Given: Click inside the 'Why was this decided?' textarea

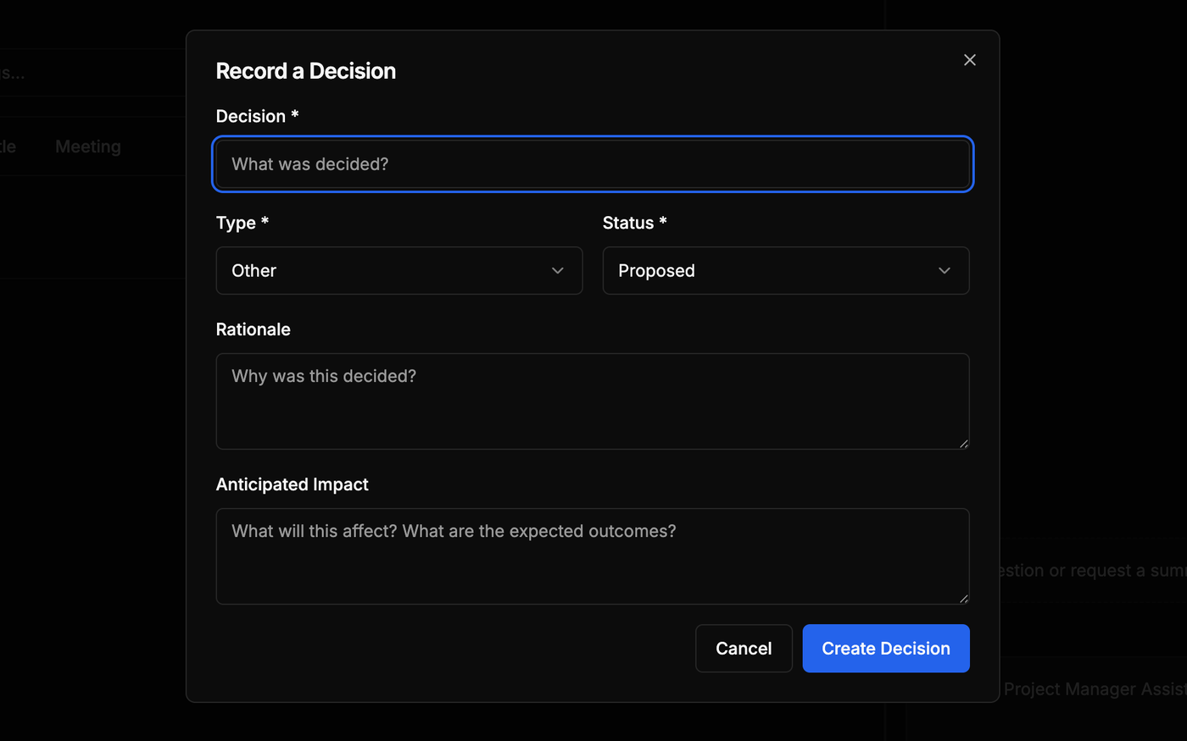Looking at the screenshot, I should coord(593,401).
